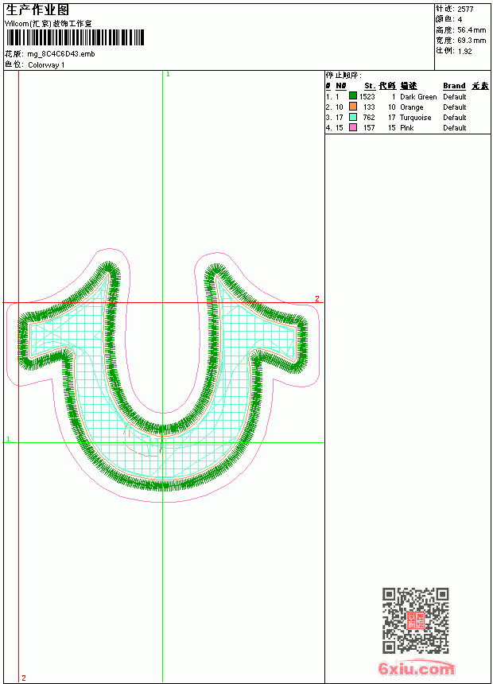Click the QR code image

click(x=415, y=620)
